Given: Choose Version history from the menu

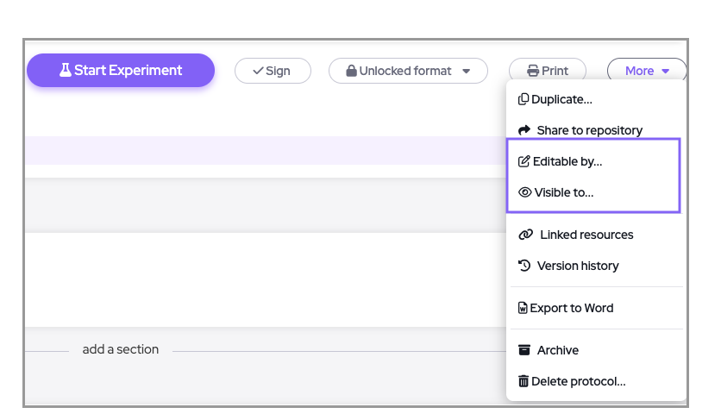Looking at the screenshot, I should tap(577, 266).
